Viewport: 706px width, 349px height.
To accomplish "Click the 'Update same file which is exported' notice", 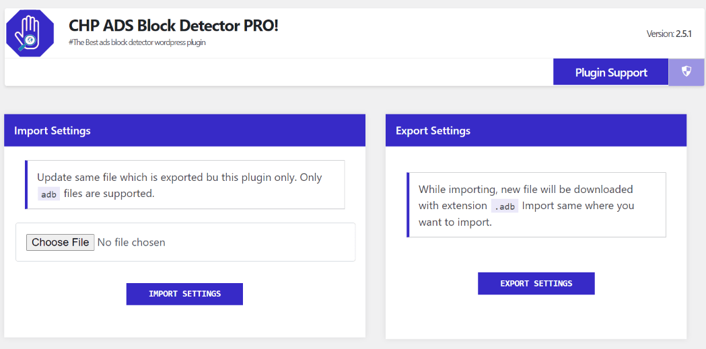I will 185,184.
